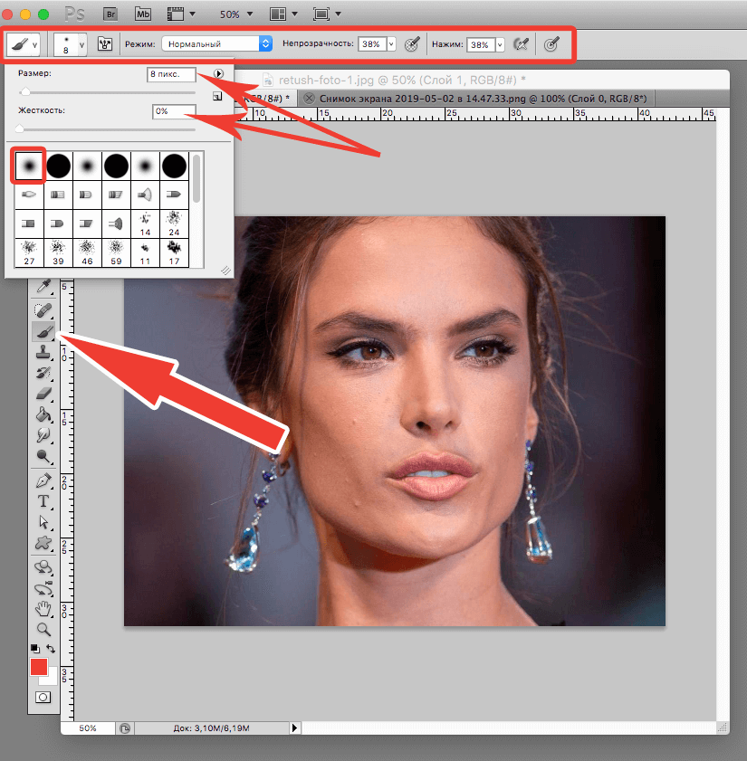Select the chalk brush preset 17
The width and height of the screenshot is (747, 761).
[175, 252]
